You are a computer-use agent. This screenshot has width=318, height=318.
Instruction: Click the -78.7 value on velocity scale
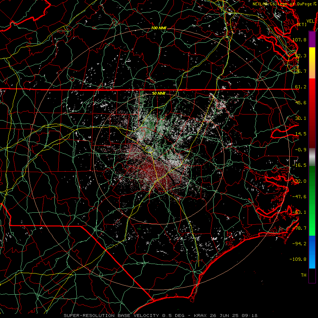coord(299,228)
